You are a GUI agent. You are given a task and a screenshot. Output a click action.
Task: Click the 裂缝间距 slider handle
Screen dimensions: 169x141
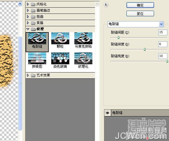pyautogui.click(x=118, y=38)
